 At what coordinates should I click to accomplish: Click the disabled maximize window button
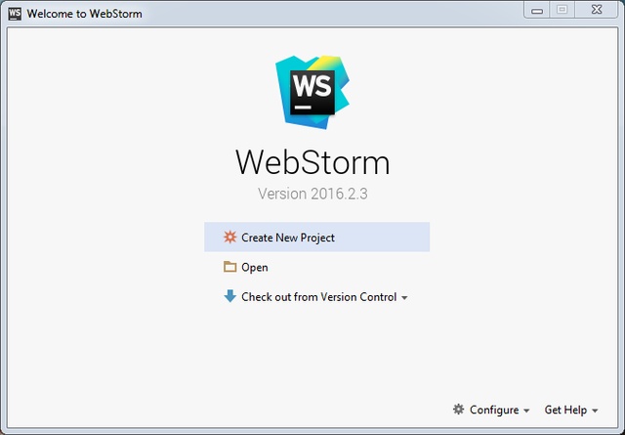[x=562, y=10]
